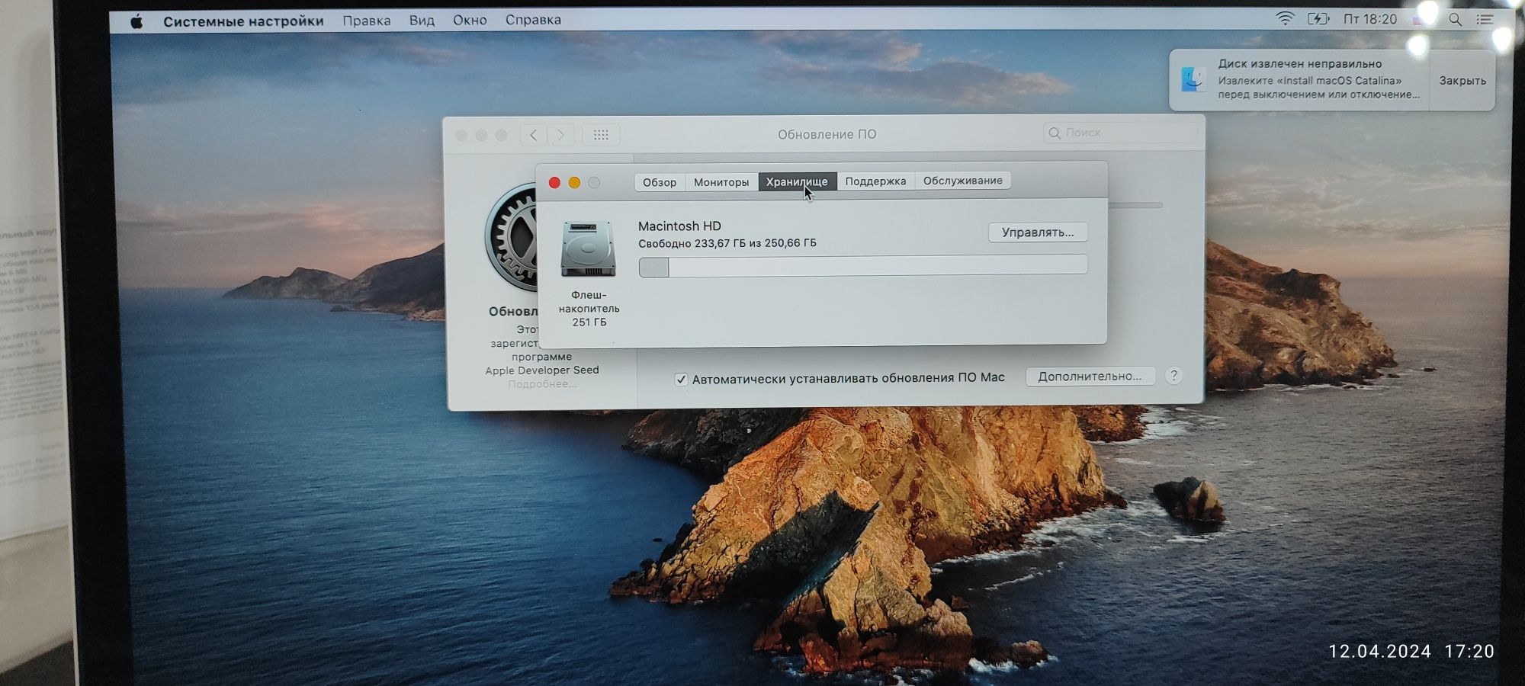This screenshot has height=686, width=1525.
Task: Click the Флеш-накопитель 251 ГБ label
Action: (x=589, y=308)
